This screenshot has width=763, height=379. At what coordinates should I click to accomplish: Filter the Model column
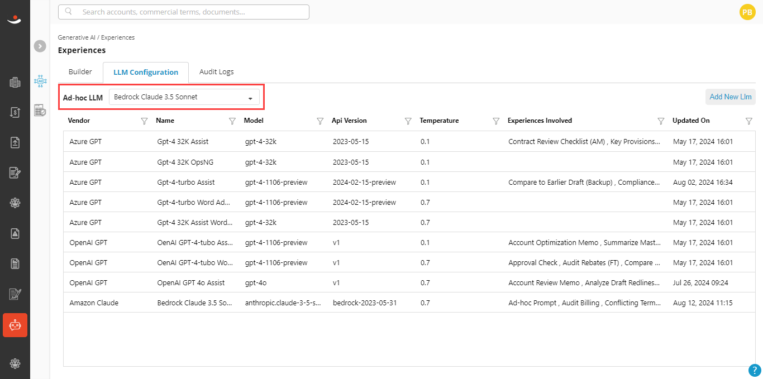coord(320,121)
